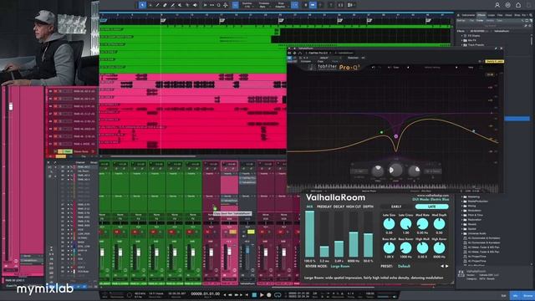
Task: Toggle Snap to grid in the toolbar
Action: [295, 5]
